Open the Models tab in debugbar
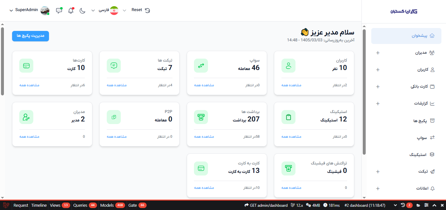 tap(113, 205)
